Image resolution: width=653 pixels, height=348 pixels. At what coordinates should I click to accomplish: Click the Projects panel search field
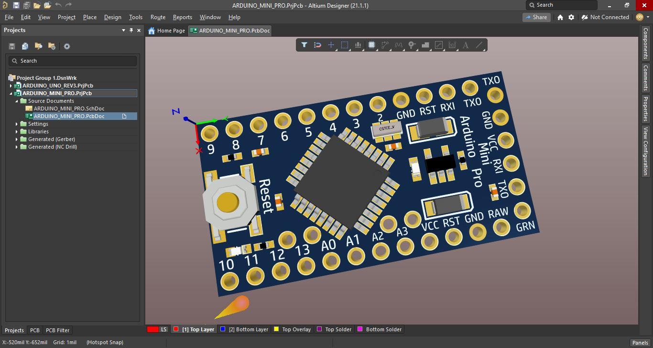point(73,61)
